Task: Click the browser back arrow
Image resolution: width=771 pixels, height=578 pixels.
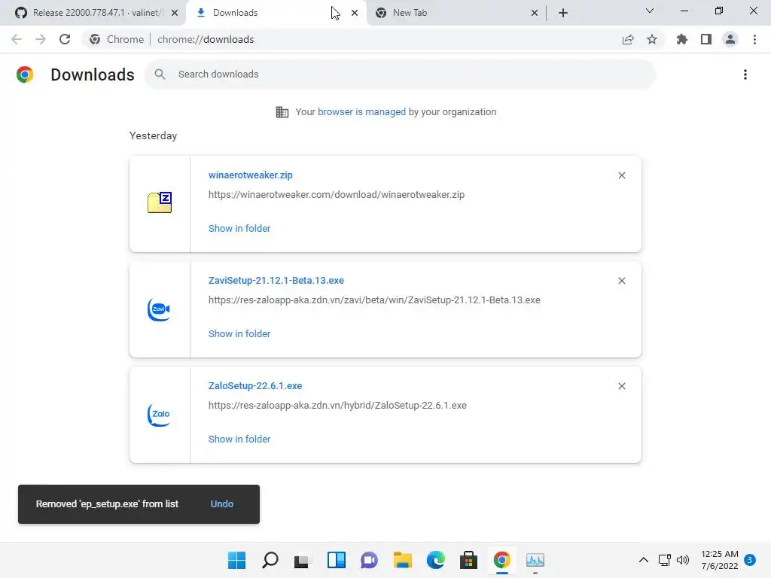Action: 17,39
